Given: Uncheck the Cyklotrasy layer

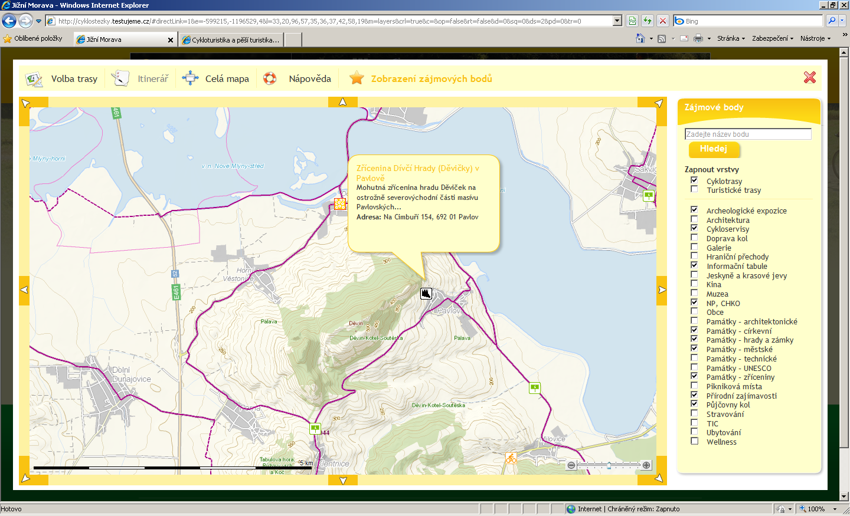Looking at the screenshot, I should point(694,180).
